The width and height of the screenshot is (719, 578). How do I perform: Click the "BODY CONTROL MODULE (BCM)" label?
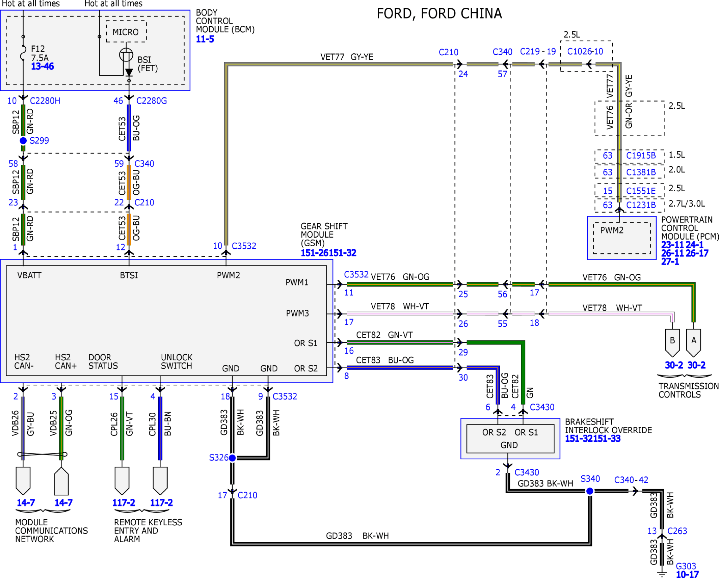tap(225, 21)
